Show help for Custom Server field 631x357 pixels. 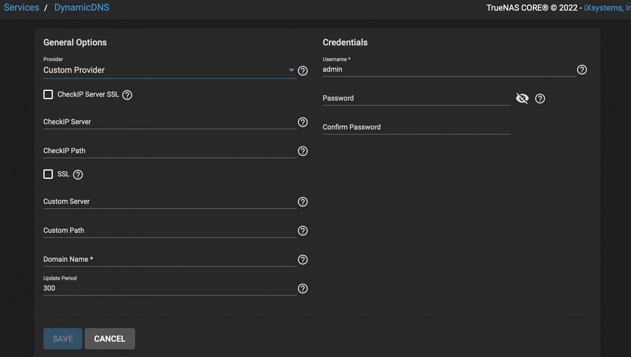pos(302,202)
